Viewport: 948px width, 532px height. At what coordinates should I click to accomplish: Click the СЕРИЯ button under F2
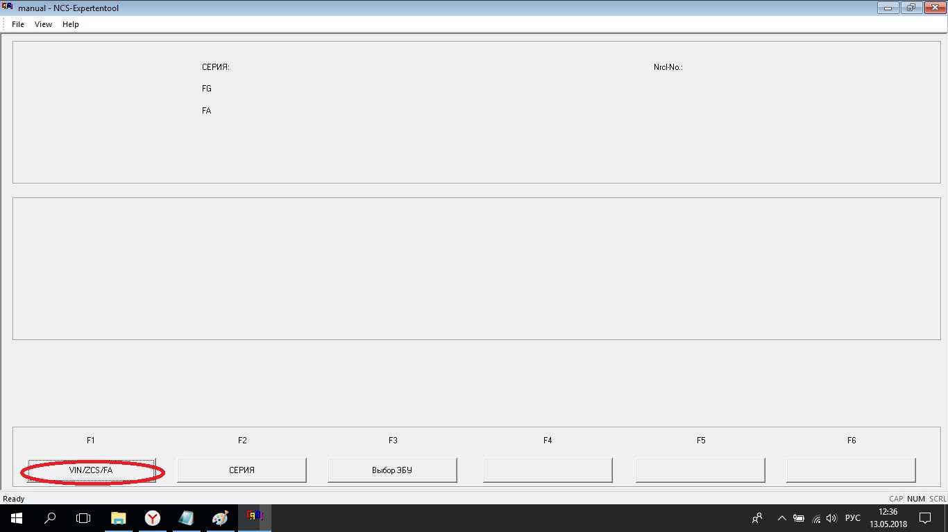click(242, 470)
